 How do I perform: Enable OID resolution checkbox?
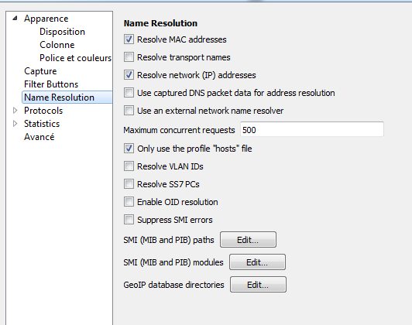(129, 202)
